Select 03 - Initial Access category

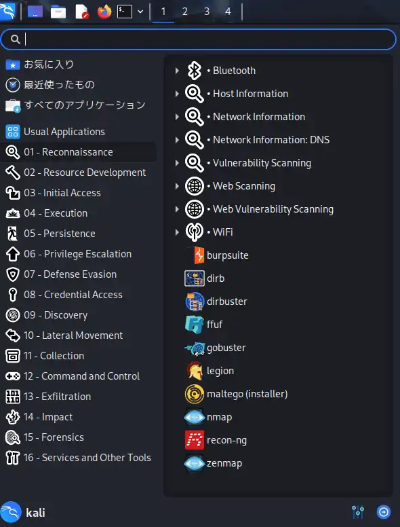click(x=78, y=193)
